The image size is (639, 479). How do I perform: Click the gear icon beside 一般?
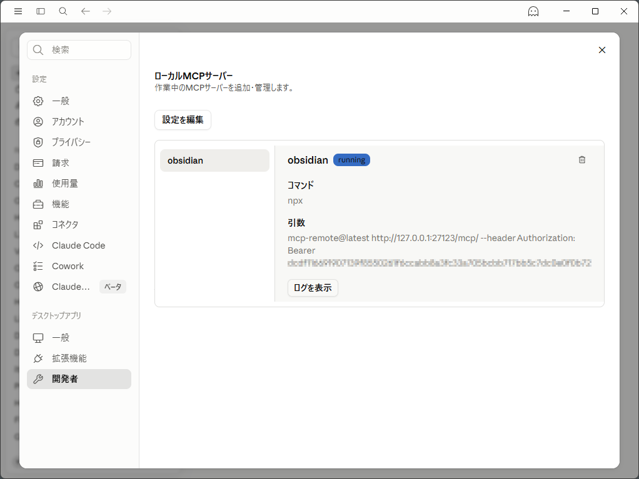[x=38, y=101]
